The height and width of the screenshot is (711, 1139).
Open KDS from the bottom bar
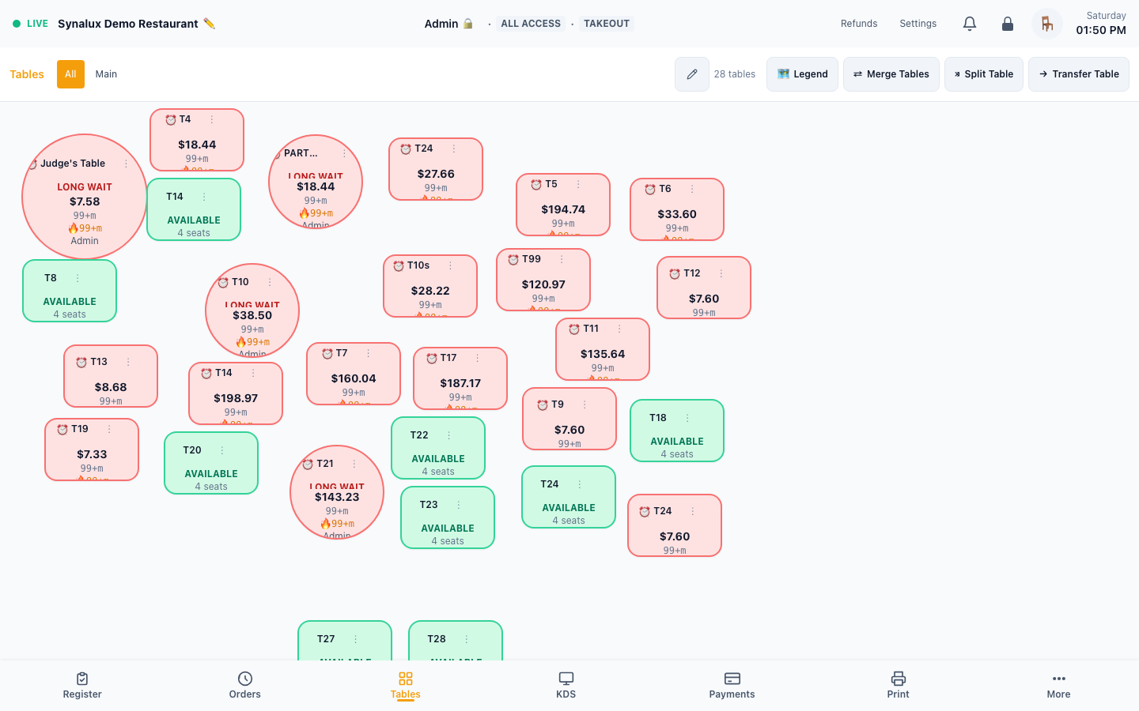[566, 685]
